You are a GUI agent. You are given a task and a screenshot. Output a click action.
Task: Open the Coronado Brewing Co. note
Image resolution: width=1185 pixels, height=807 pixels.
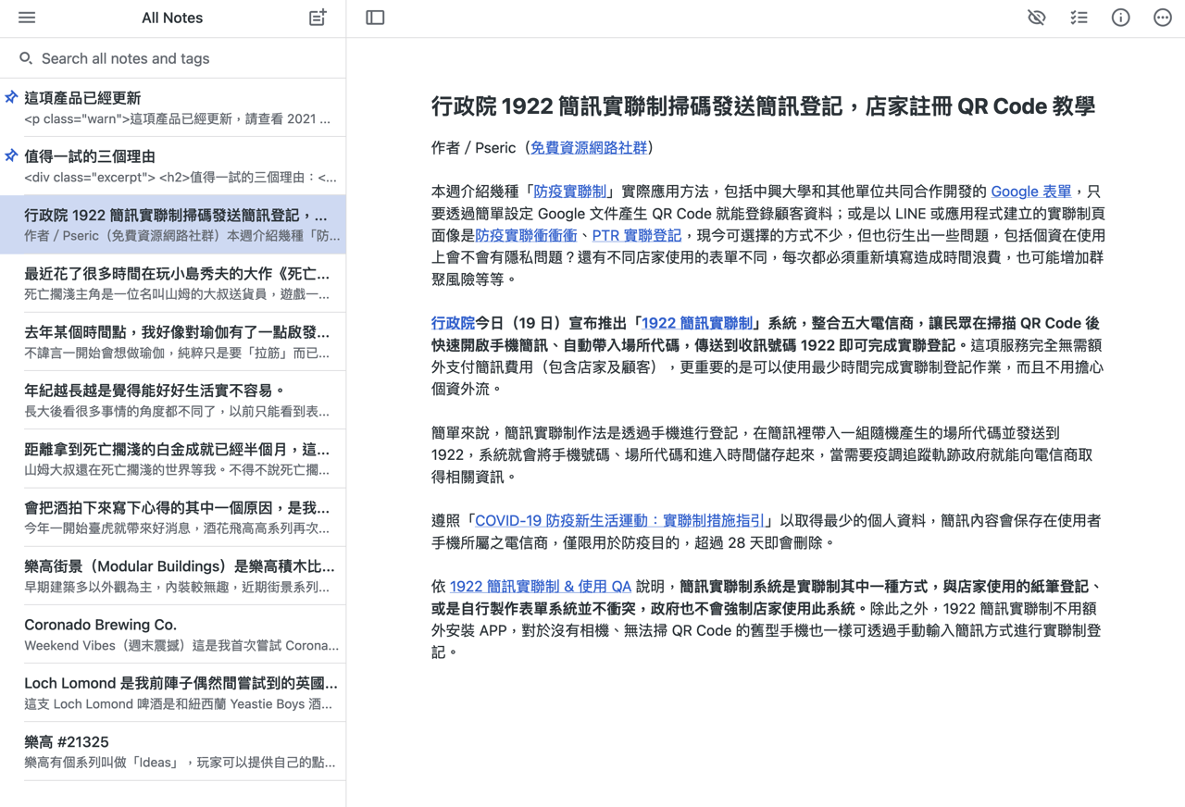pyautogui.click(x=173, y=635)
